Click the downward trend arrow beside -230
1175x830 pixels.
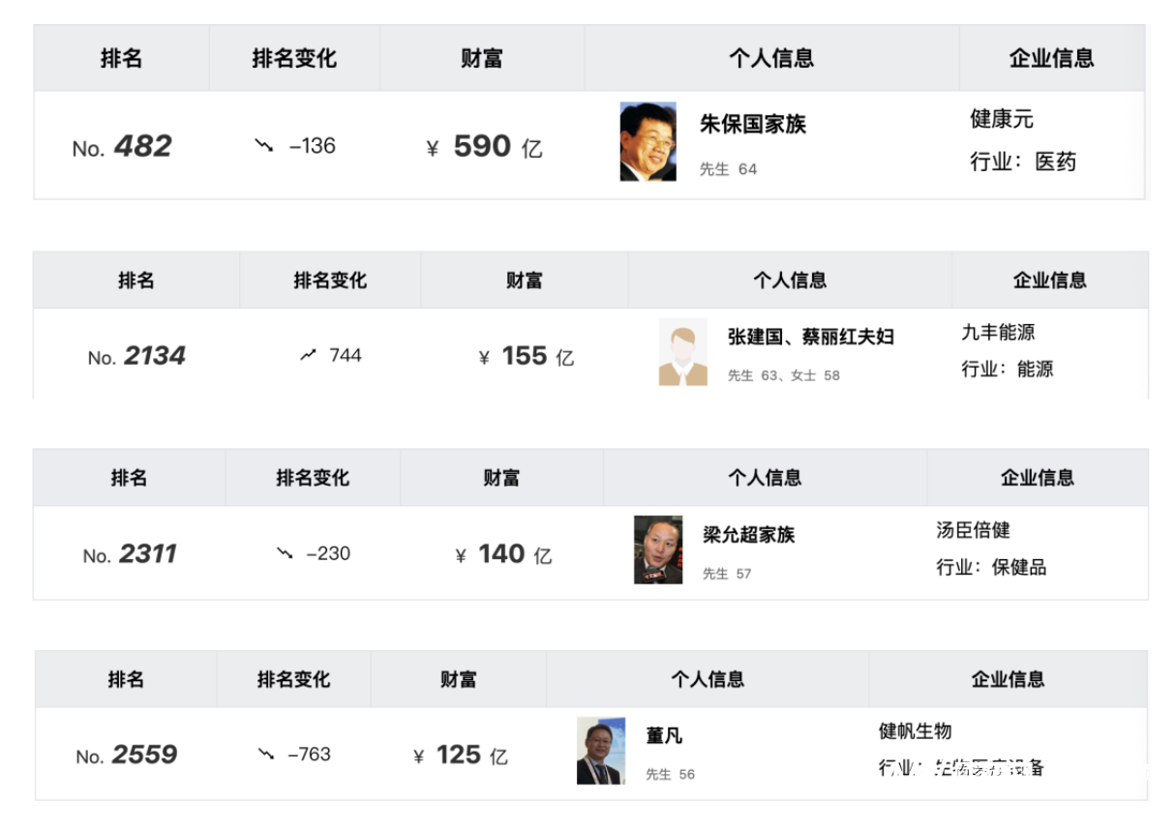tap(285, 554)
